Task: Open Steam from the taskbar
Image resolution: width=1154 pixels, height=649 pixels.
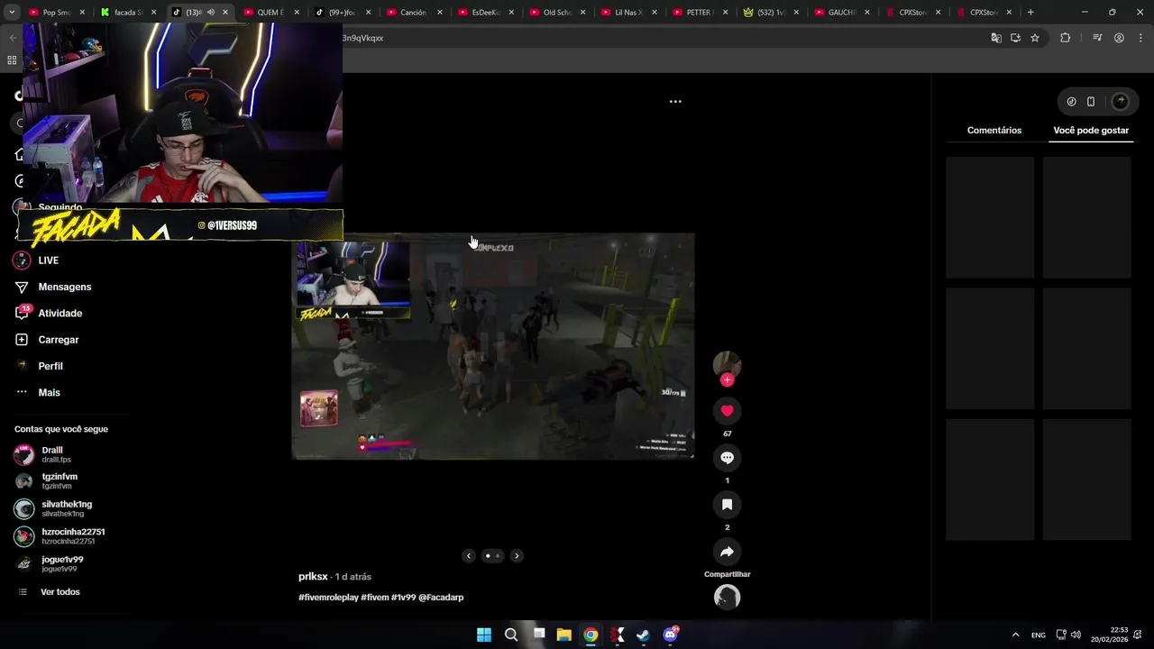Action: 643,635
